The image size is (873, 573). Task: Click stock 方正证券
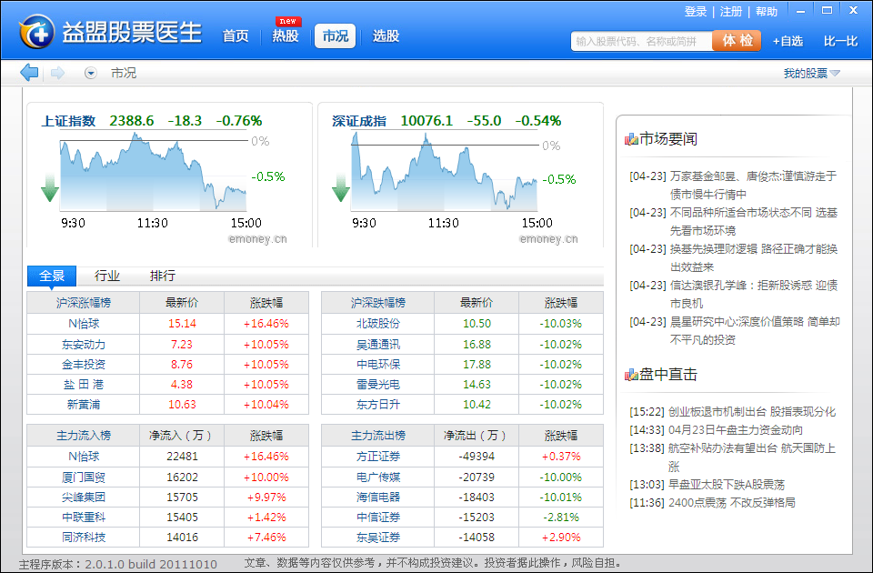378,457
